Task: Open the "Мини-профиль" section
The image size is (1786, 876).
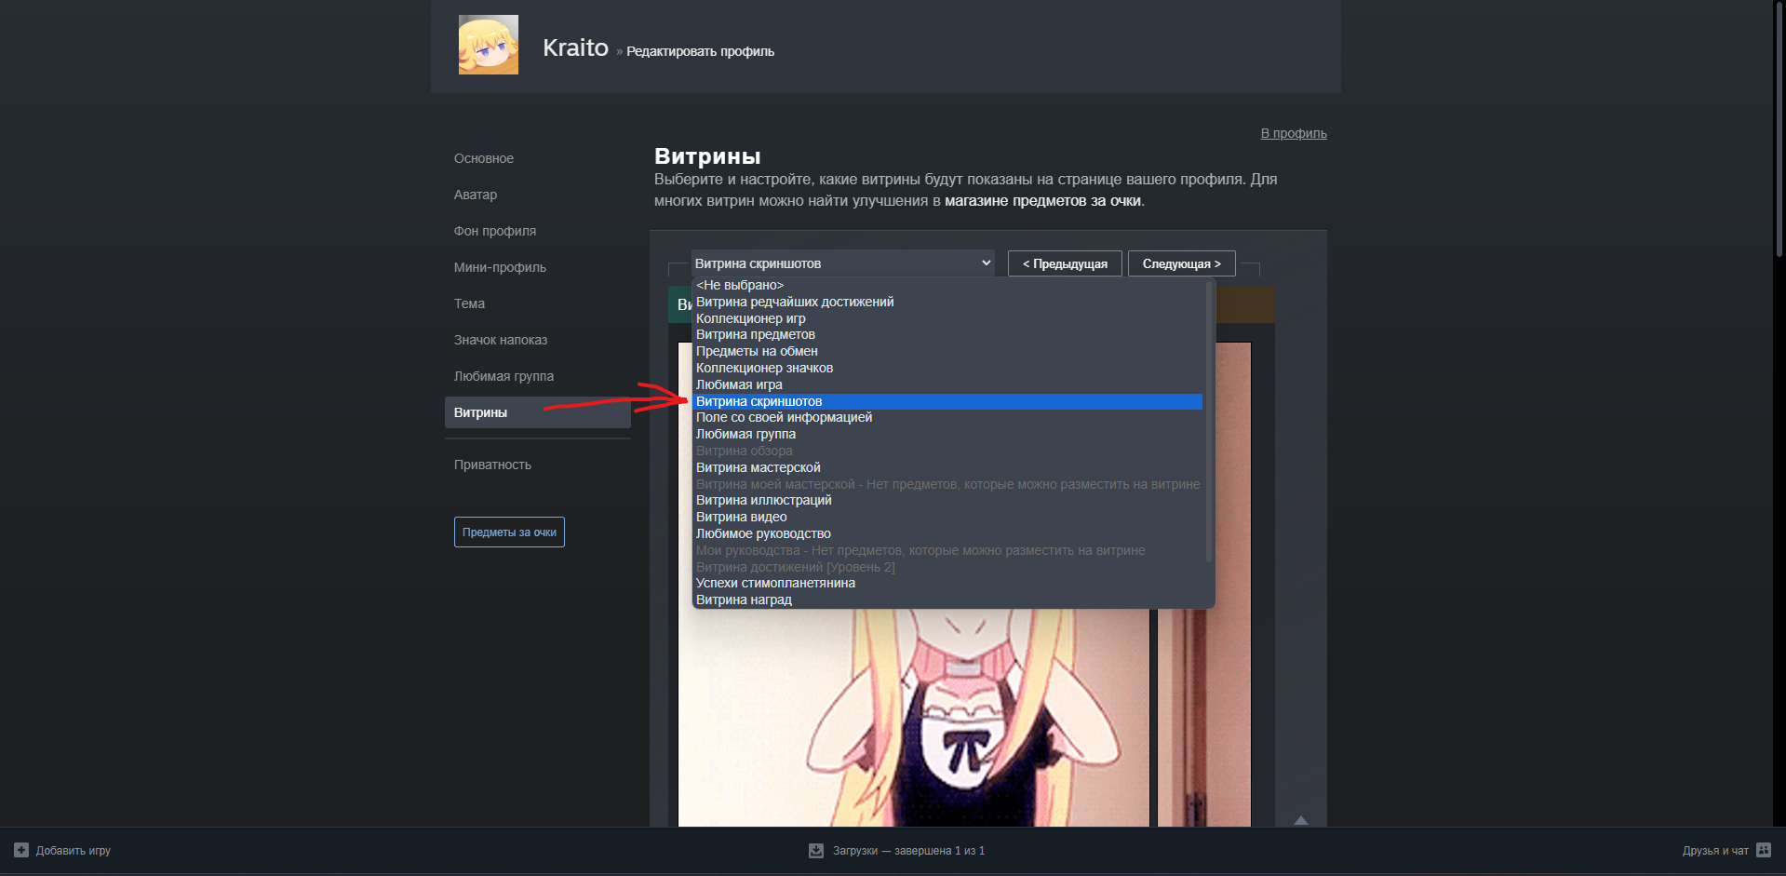Action: click(500, 267)
